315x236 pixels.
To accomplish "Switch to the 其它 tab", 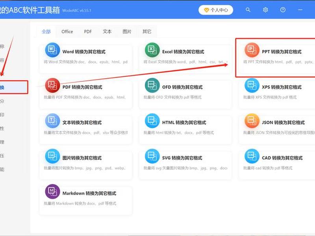I will tap(147, 31).
